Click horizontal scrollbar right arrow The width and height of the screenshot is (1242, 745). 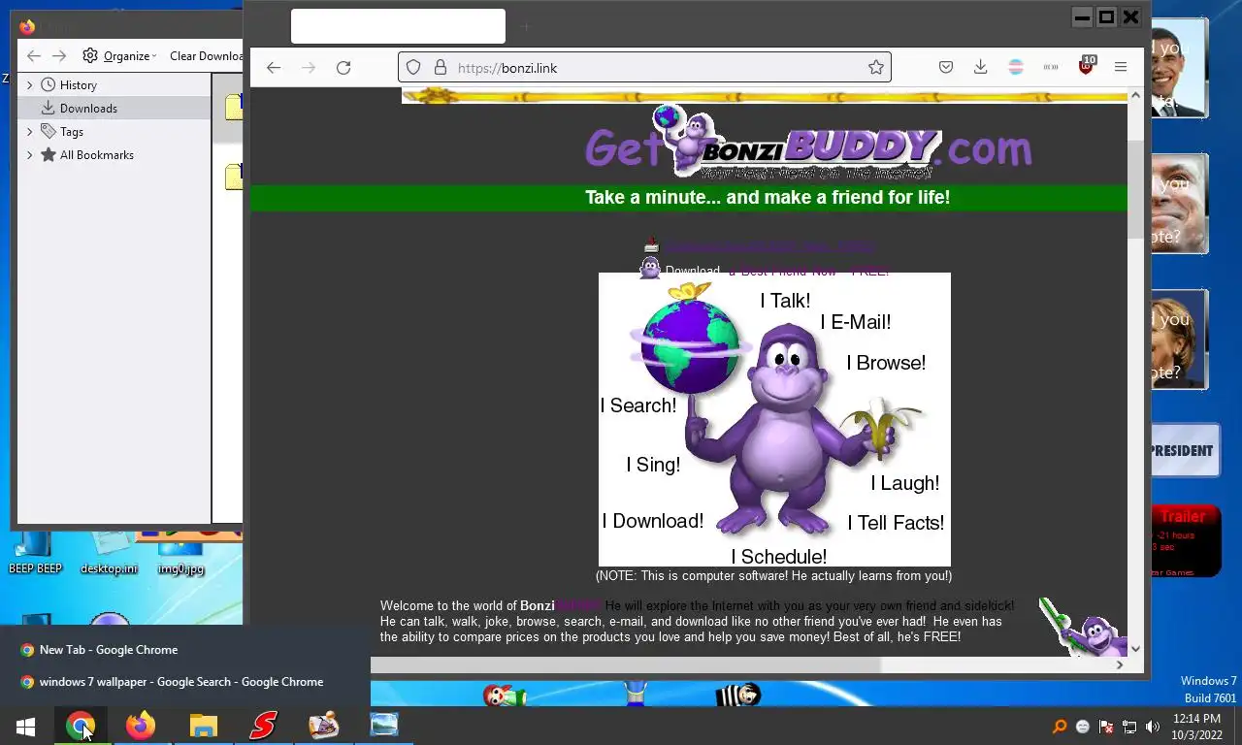pyautogui.click(x=1119, y=665)
